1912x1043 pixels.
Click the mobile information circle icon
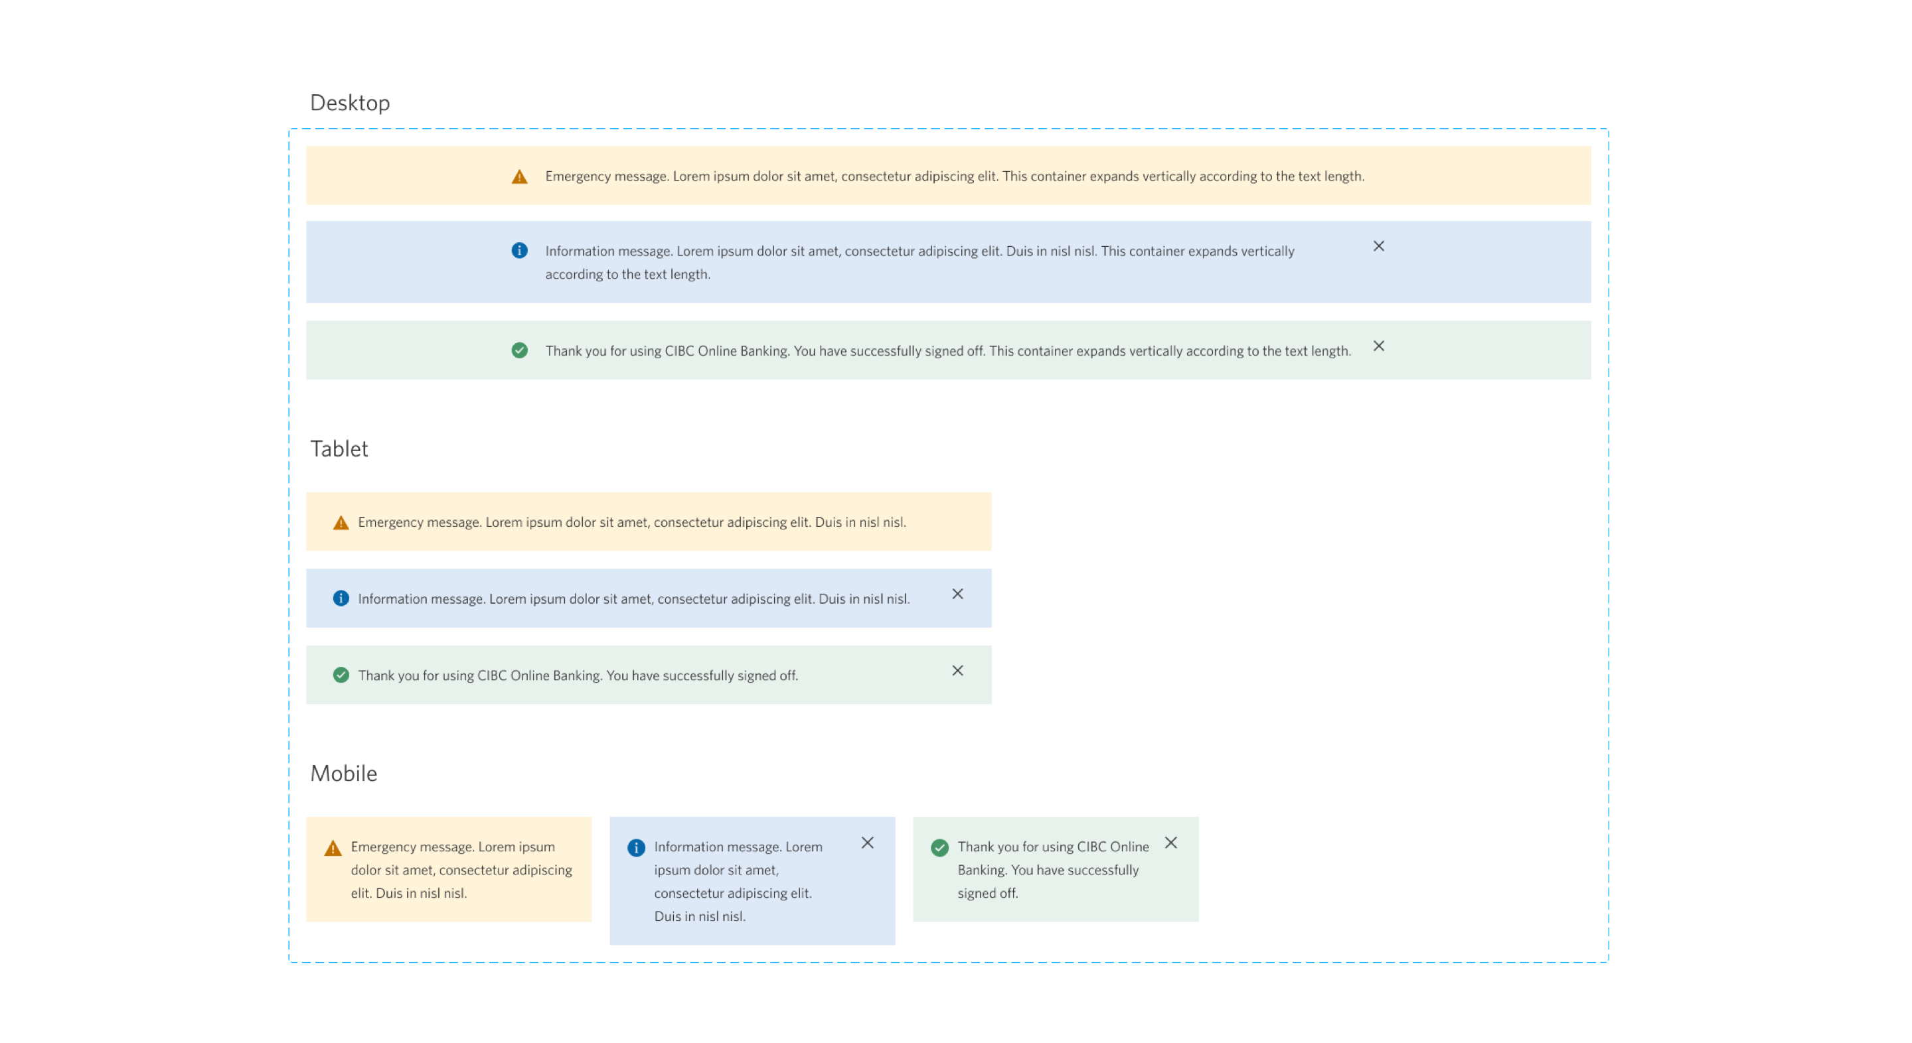pyautogui.click(x=636, y=848)
